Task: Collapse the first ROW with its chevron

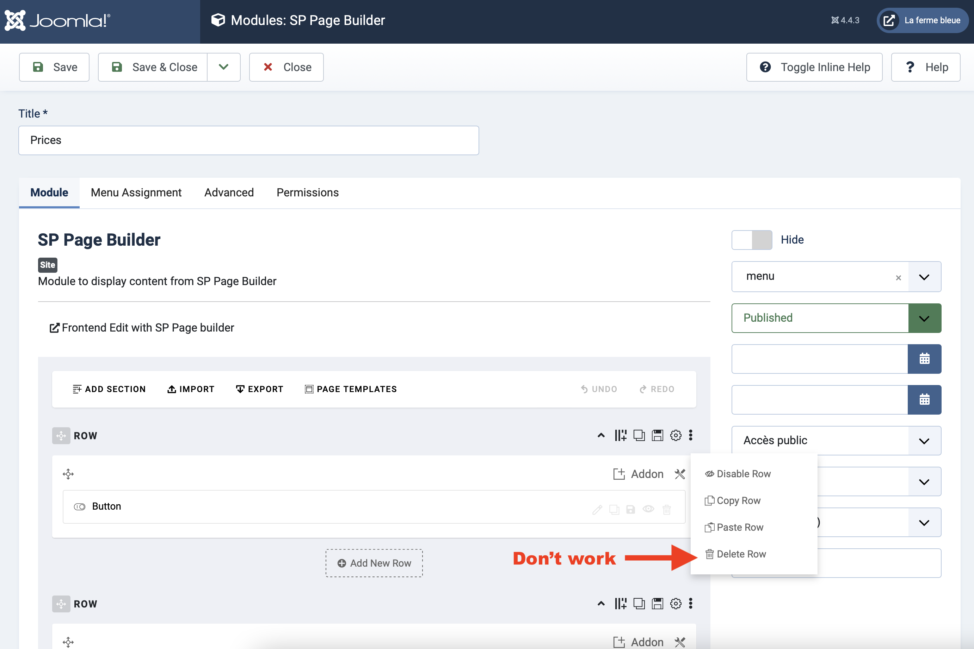Action: click(601, 435)
